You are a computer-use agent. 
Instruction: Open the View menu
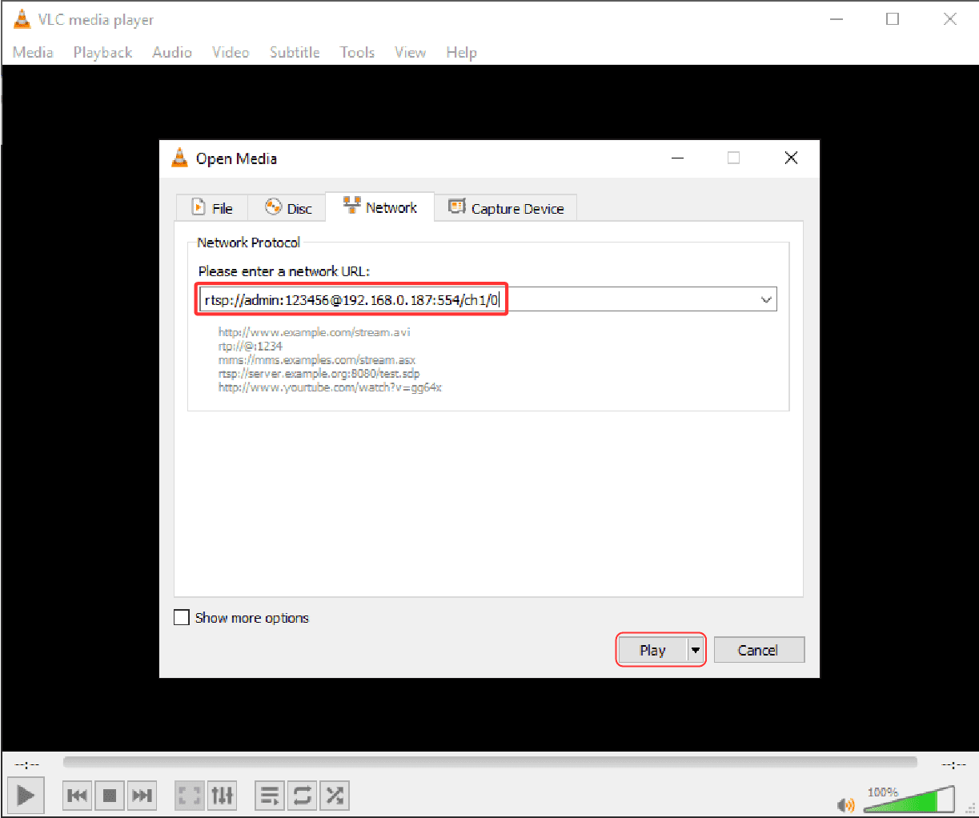coord(410,52)
